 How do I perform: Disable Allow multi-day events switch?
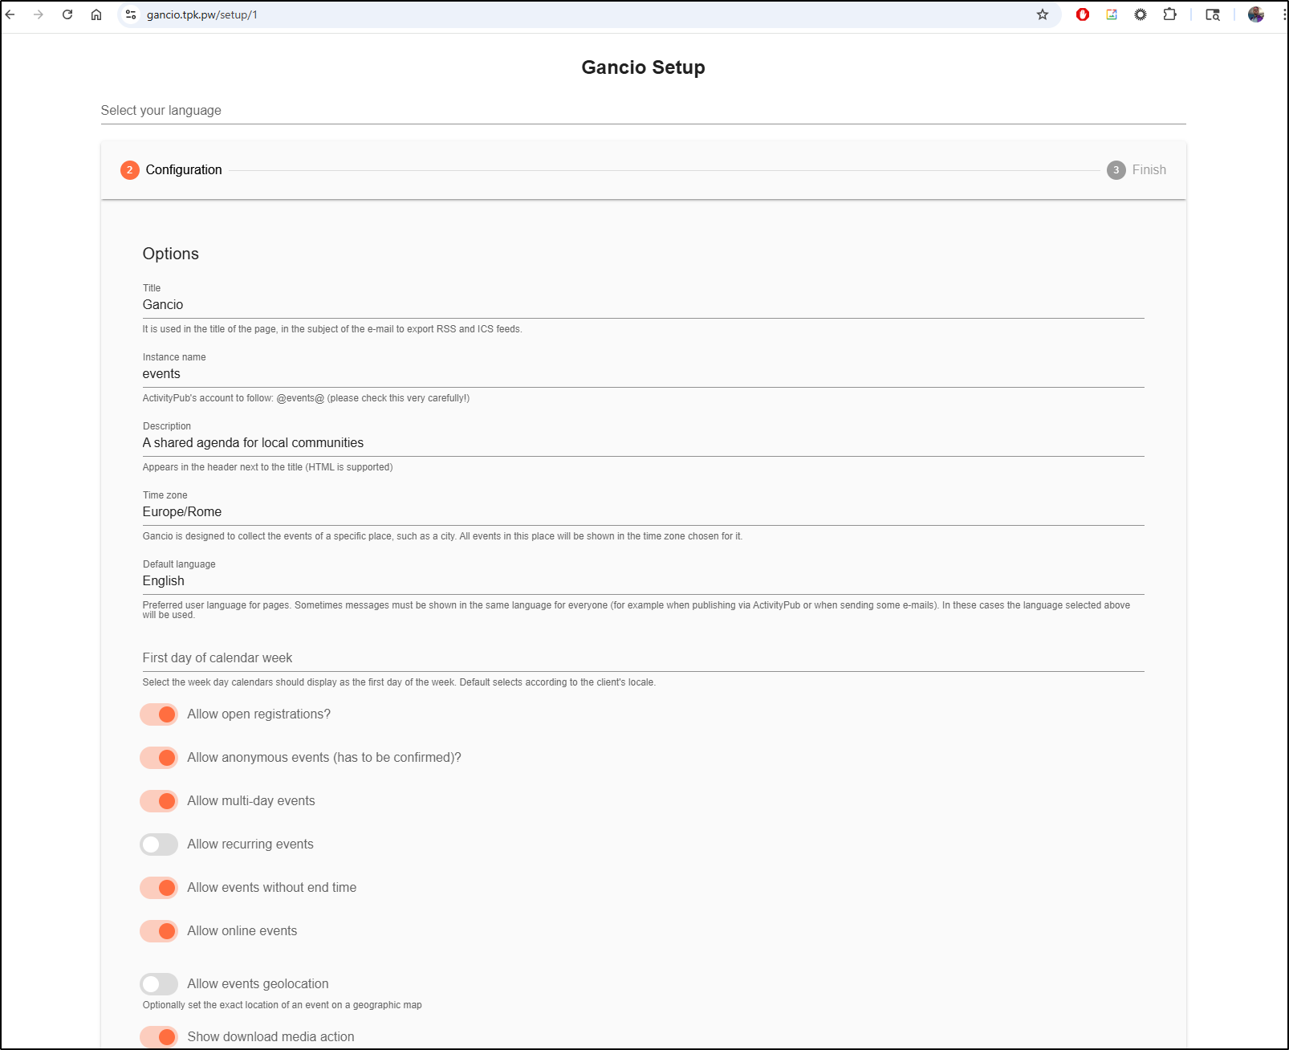click(x=159, y=801)
